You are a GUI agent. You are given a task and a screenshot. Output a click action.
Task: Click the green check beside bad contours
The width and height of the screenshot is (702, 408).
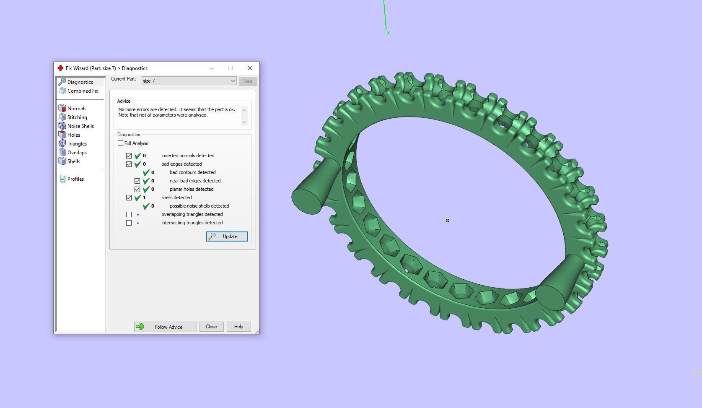[x=146, y=172]
